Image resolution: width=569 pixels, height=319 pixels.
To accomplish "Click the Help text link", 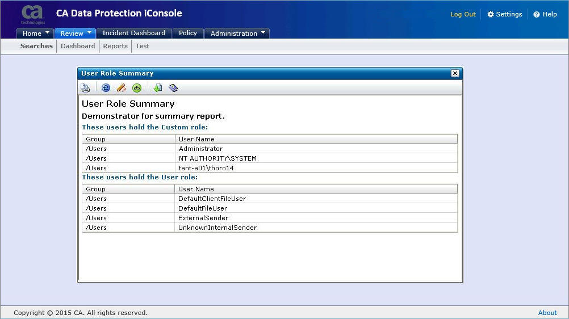I will 550,14.
